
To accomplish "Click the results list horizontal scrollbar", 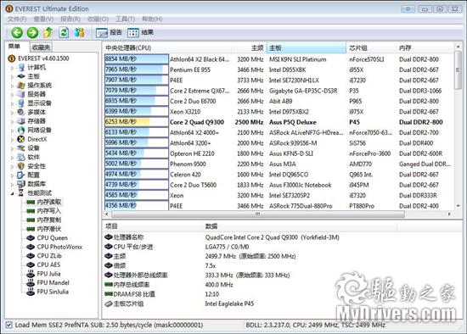I will click(258, 214).
